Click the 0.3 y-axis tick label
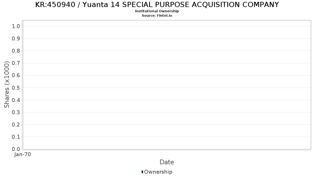The width and height of the screenshot is (314, 176). 16,112
